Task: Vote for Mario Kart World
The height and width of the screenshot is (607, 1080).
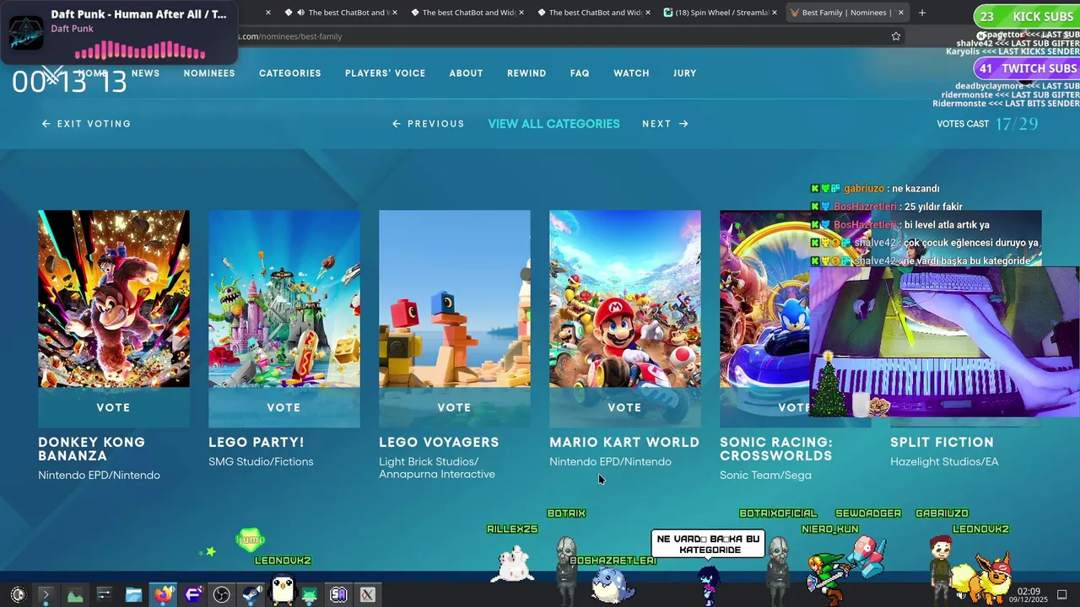Action: point(625,407)
